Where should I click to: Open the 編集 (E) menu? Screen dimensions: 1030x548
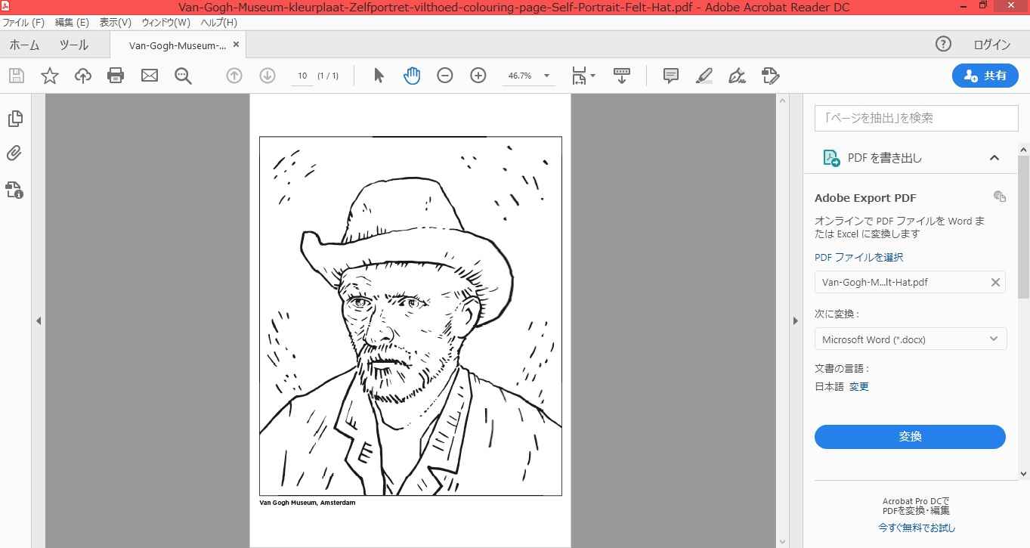pos(72,23)
